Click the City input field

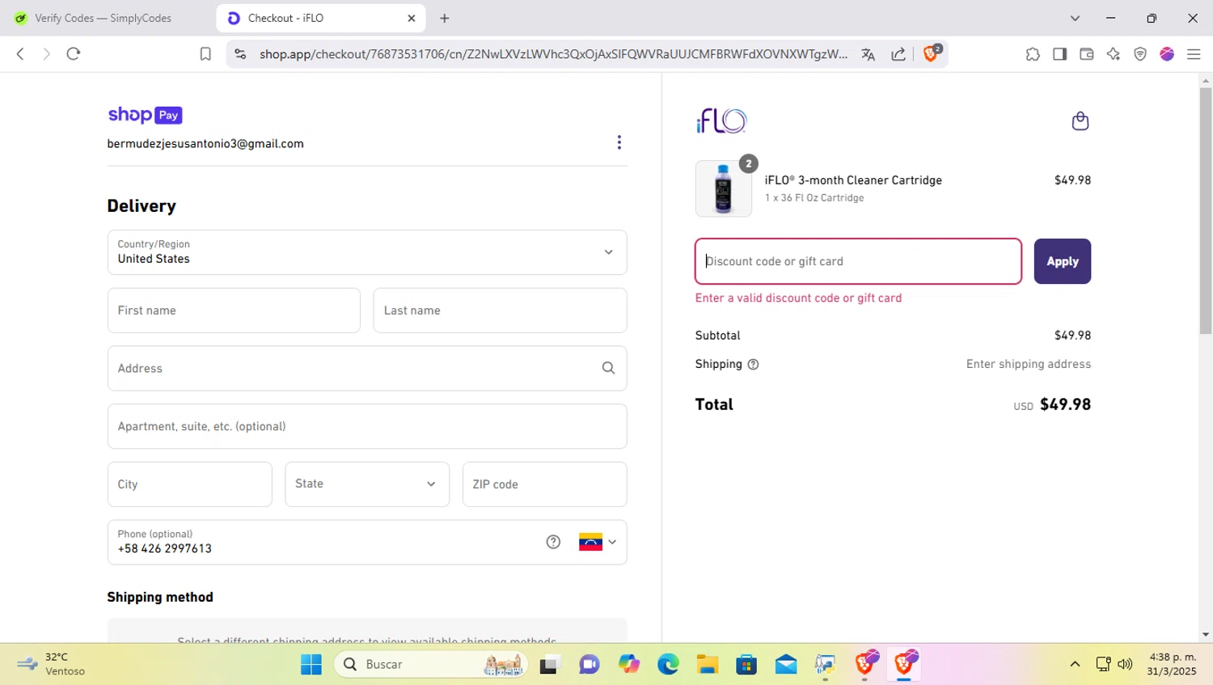coord(189,484)
